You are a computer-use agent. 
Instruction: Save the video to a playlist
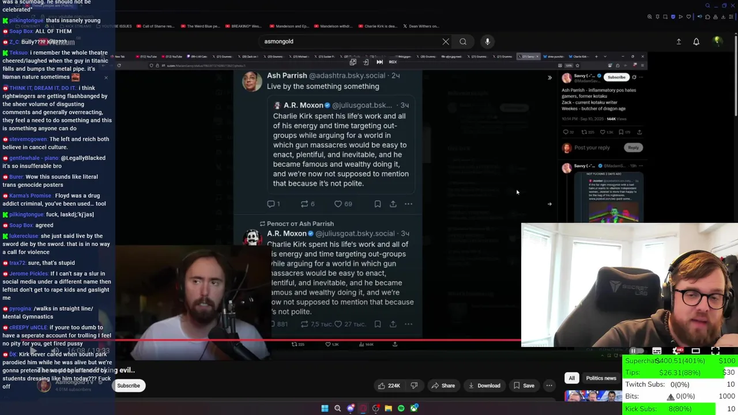click(524, 386)
